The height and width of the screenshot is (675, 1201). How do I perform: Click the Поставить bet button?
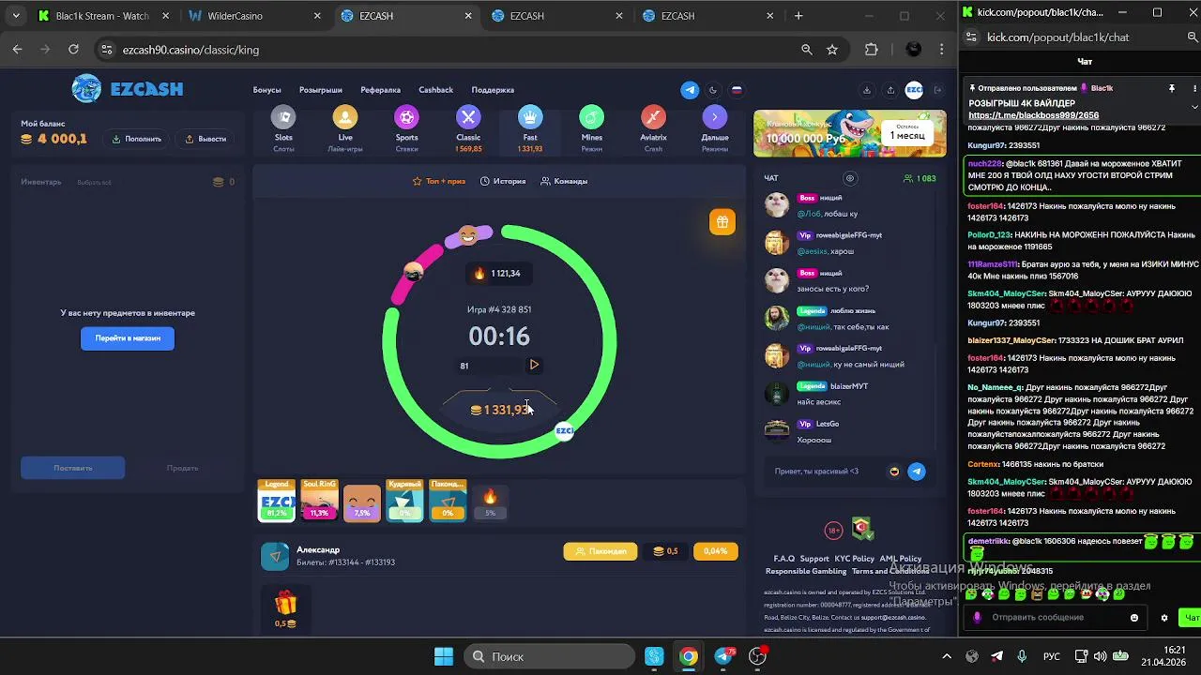[73, 468]
